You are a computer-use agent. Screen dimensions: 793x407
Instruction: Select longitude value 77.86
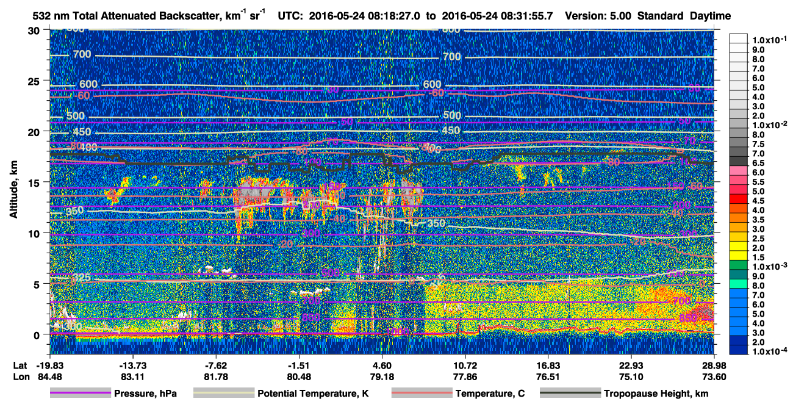pos(465,376)
